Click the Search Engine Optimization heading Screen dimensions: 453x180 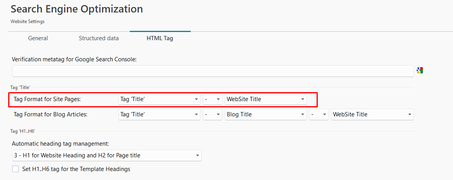click(x=77, y=9)
